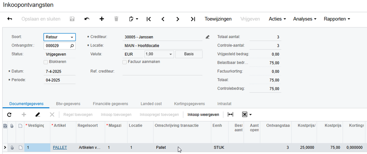Click the grid selector header icon
367x154 pixels.
(x=5, y=126)
